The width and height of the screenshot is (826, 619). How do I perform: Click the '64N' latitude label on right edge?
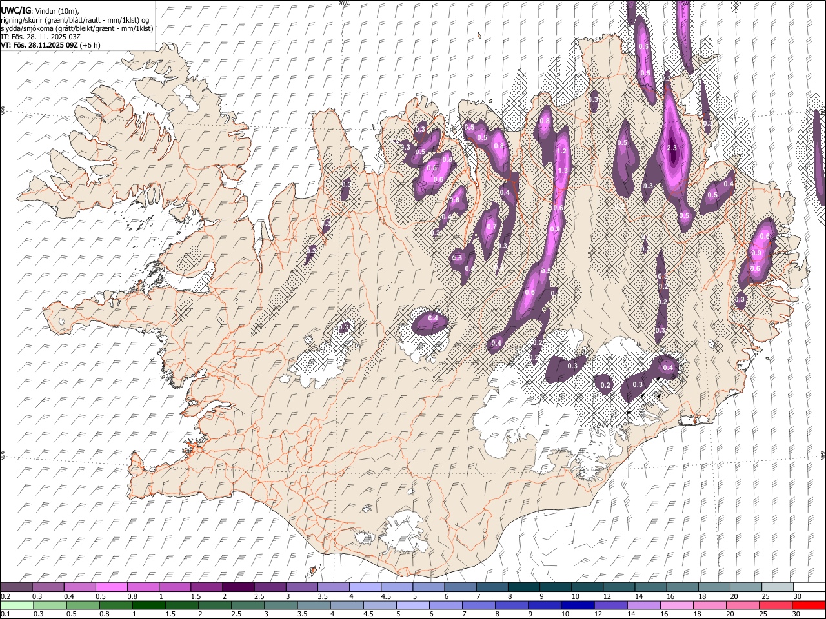(823, 455)
